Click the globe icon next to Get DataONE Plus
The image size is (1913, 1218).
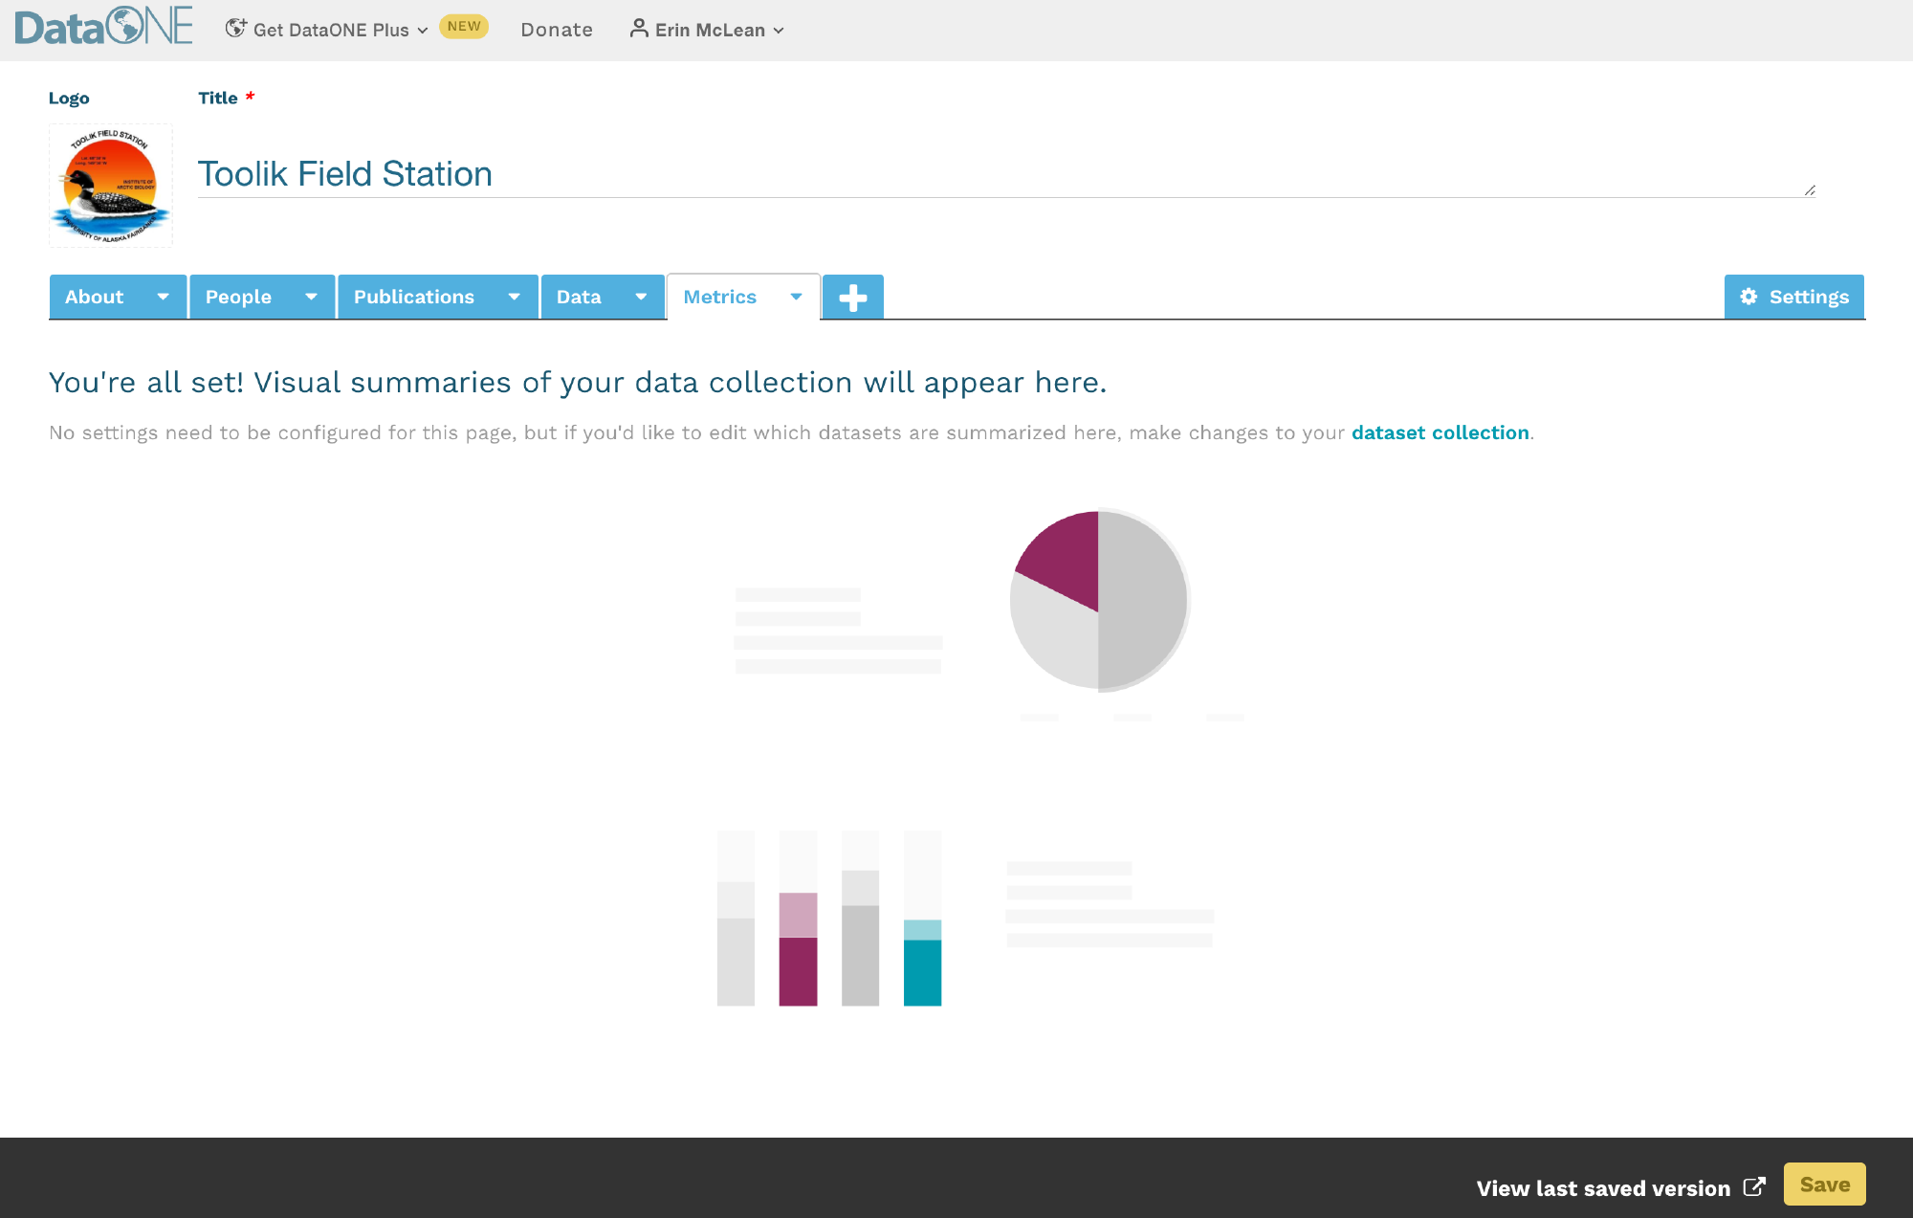[235, 28]
